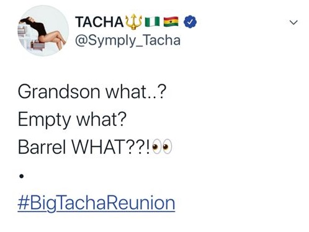Click the word "Empty" in the tweet
This screenshot has height=232, width=309.
click(x=44, y=120)
